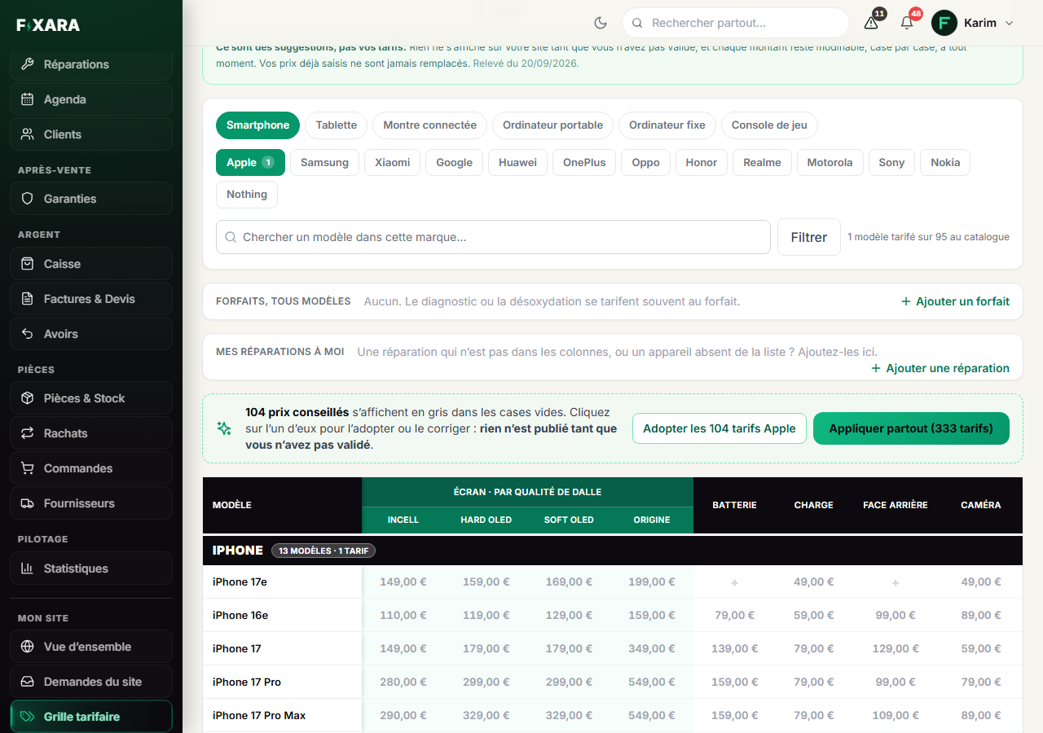Expand the Karim account menu chevron
The height and width of the screenshot is (733, 1043).
tap(1010, 23)
